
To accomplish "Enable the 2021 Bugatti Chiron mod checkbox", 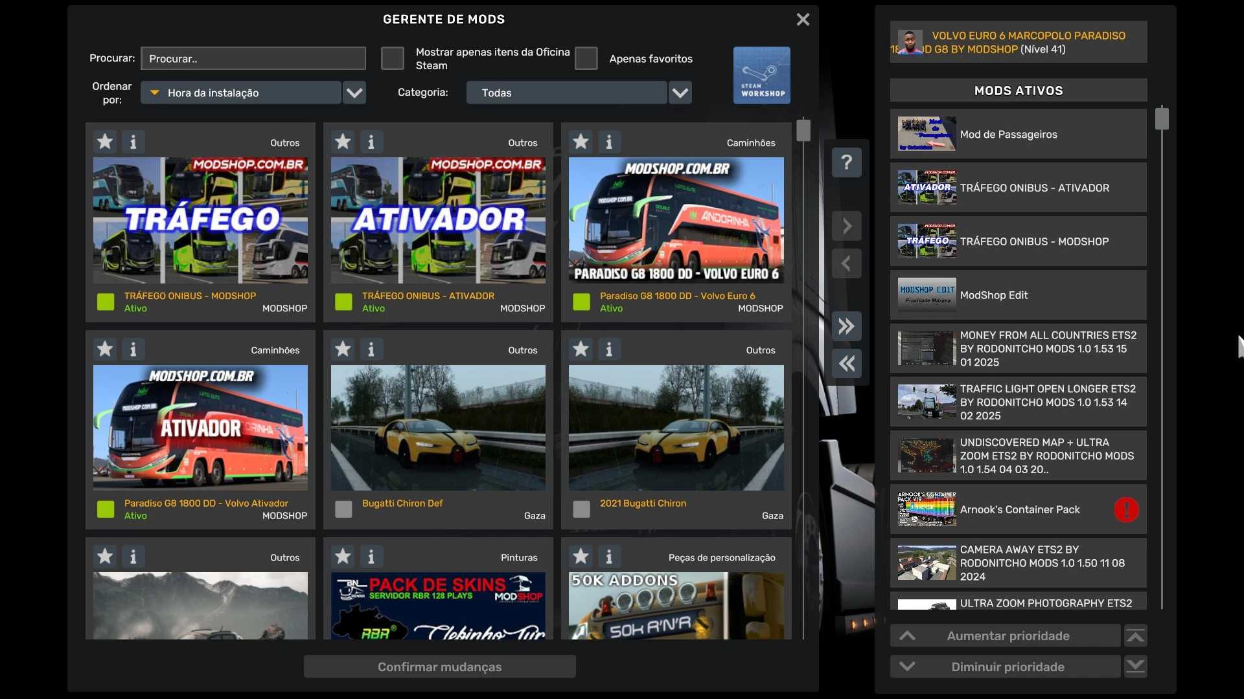I will (581, 509).
